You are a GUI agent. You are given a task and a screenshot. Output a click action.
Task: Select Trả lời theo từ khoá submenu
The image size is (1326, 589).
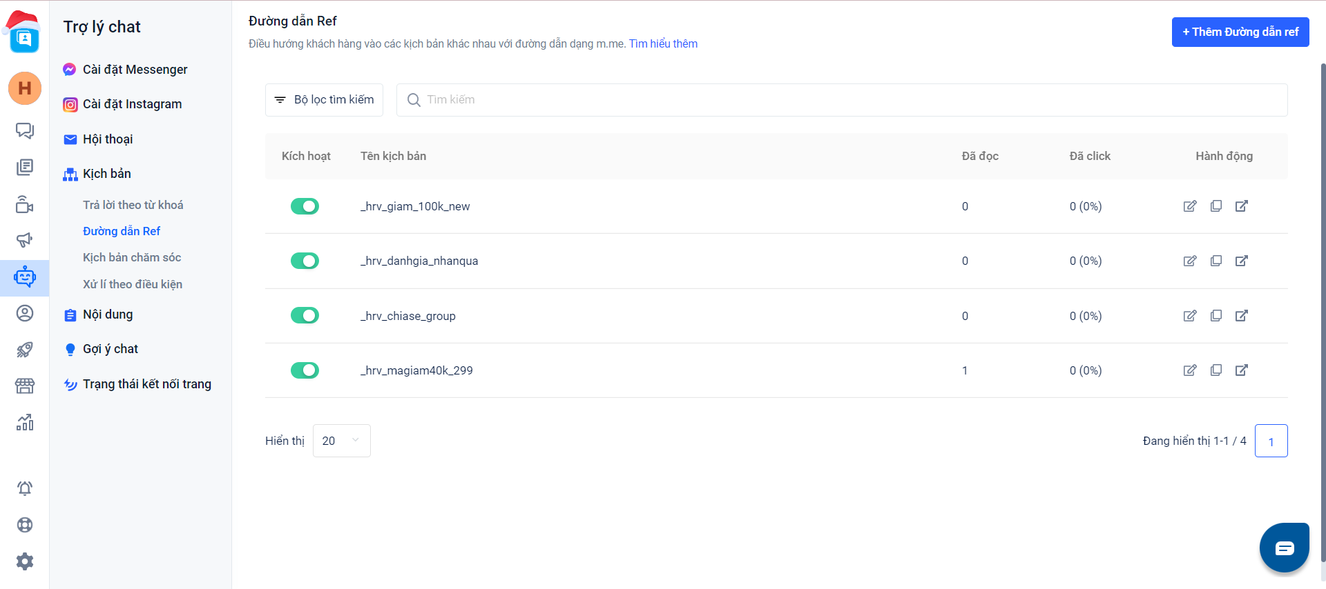(133, 205)
